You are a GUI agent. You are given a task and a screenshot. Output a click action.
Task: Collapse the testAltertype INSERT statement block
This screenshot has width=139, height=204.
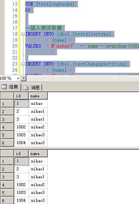23,34
